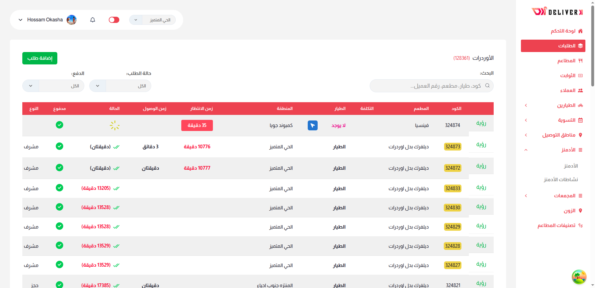Open نشاطات الأدمنز submenu item
This screenshot has width=595, height=288.
click(561, 180)
